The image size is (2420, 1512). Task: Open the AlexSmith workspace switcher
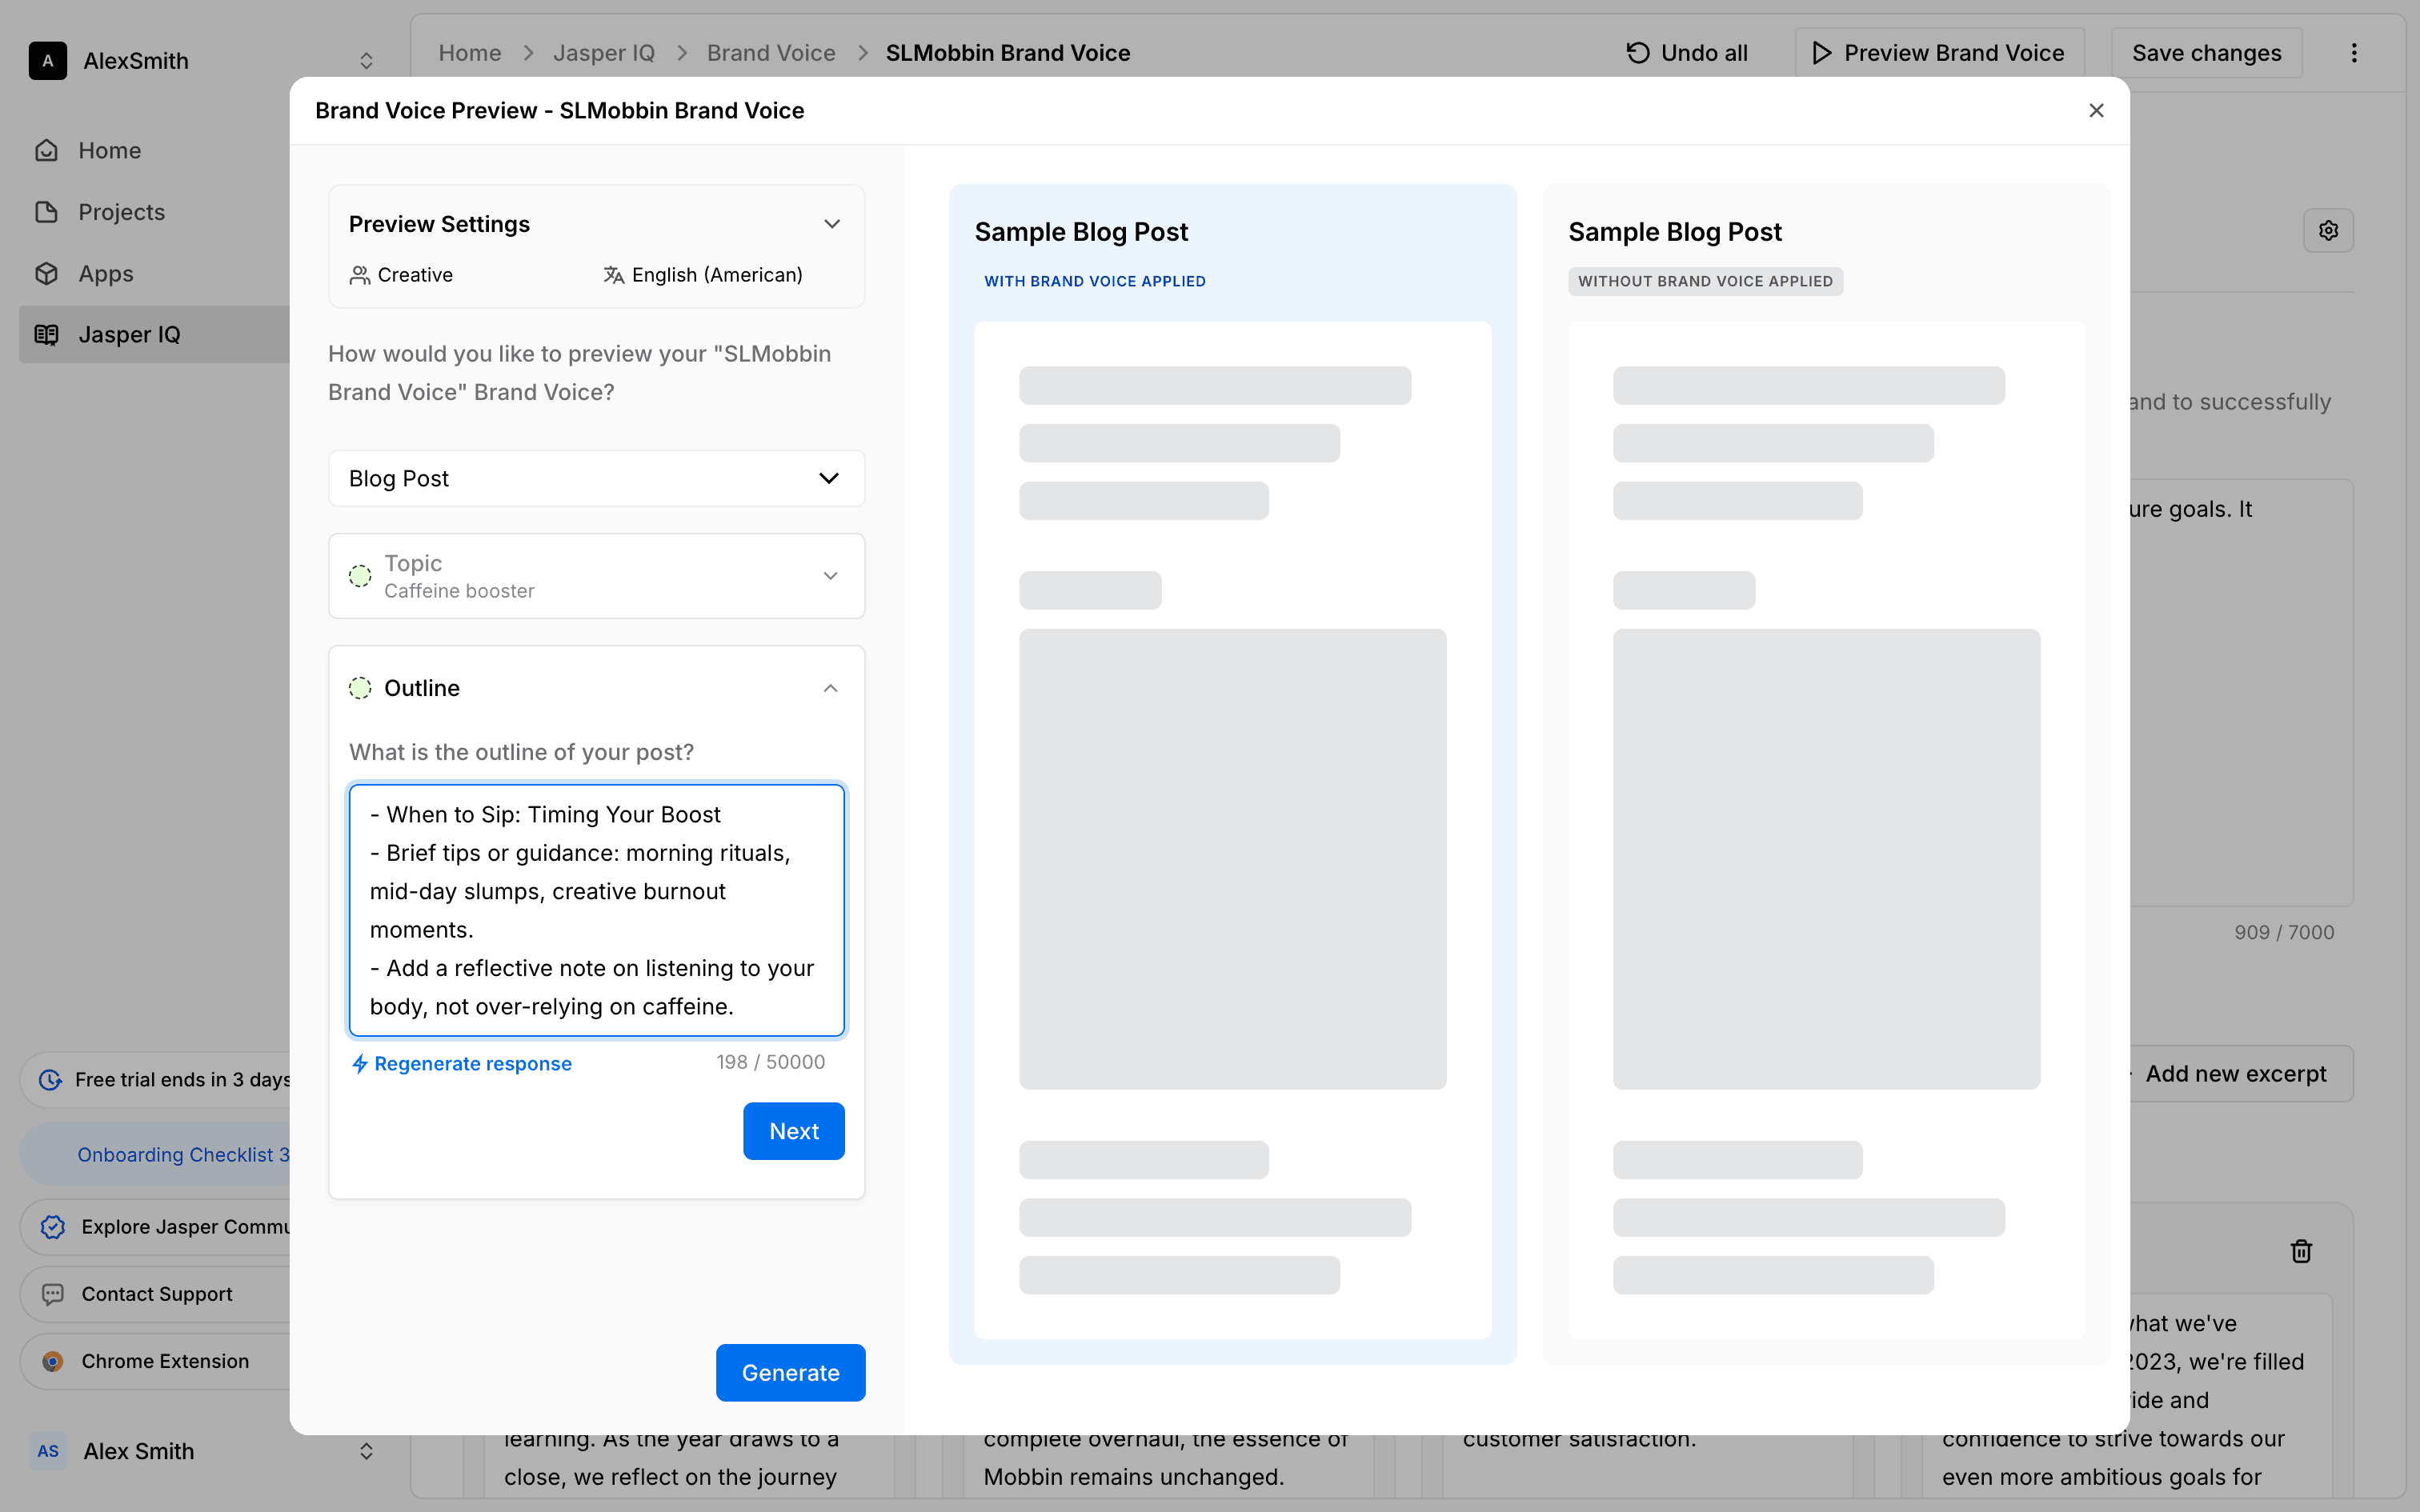pos(366,61)
